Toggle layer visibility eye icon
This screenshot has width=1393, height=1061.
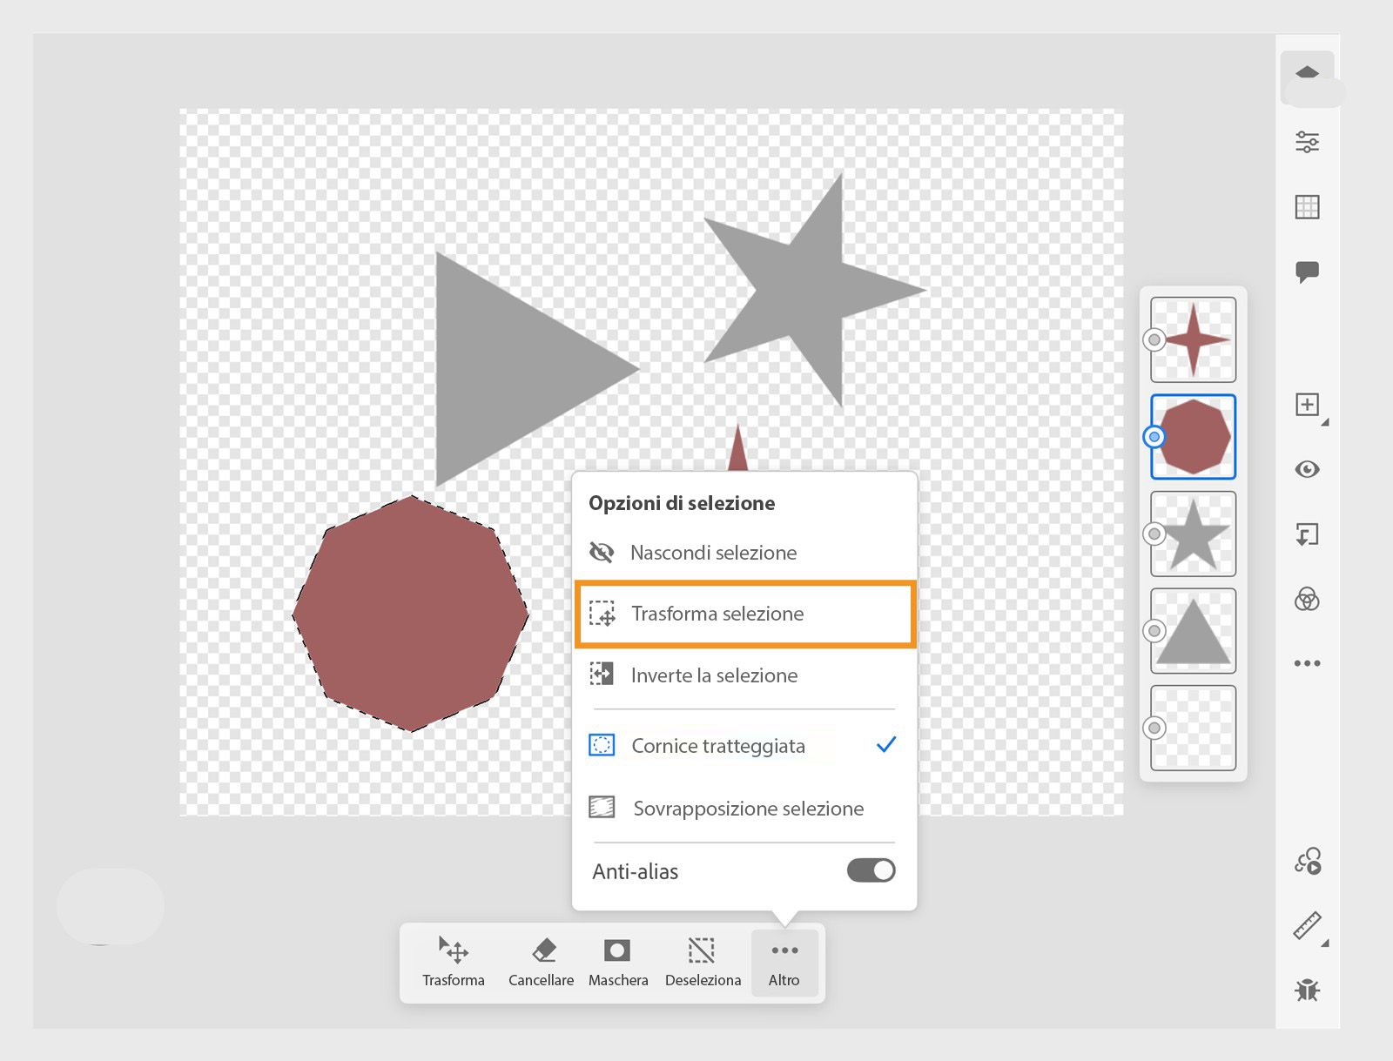tap(1307, 470)
